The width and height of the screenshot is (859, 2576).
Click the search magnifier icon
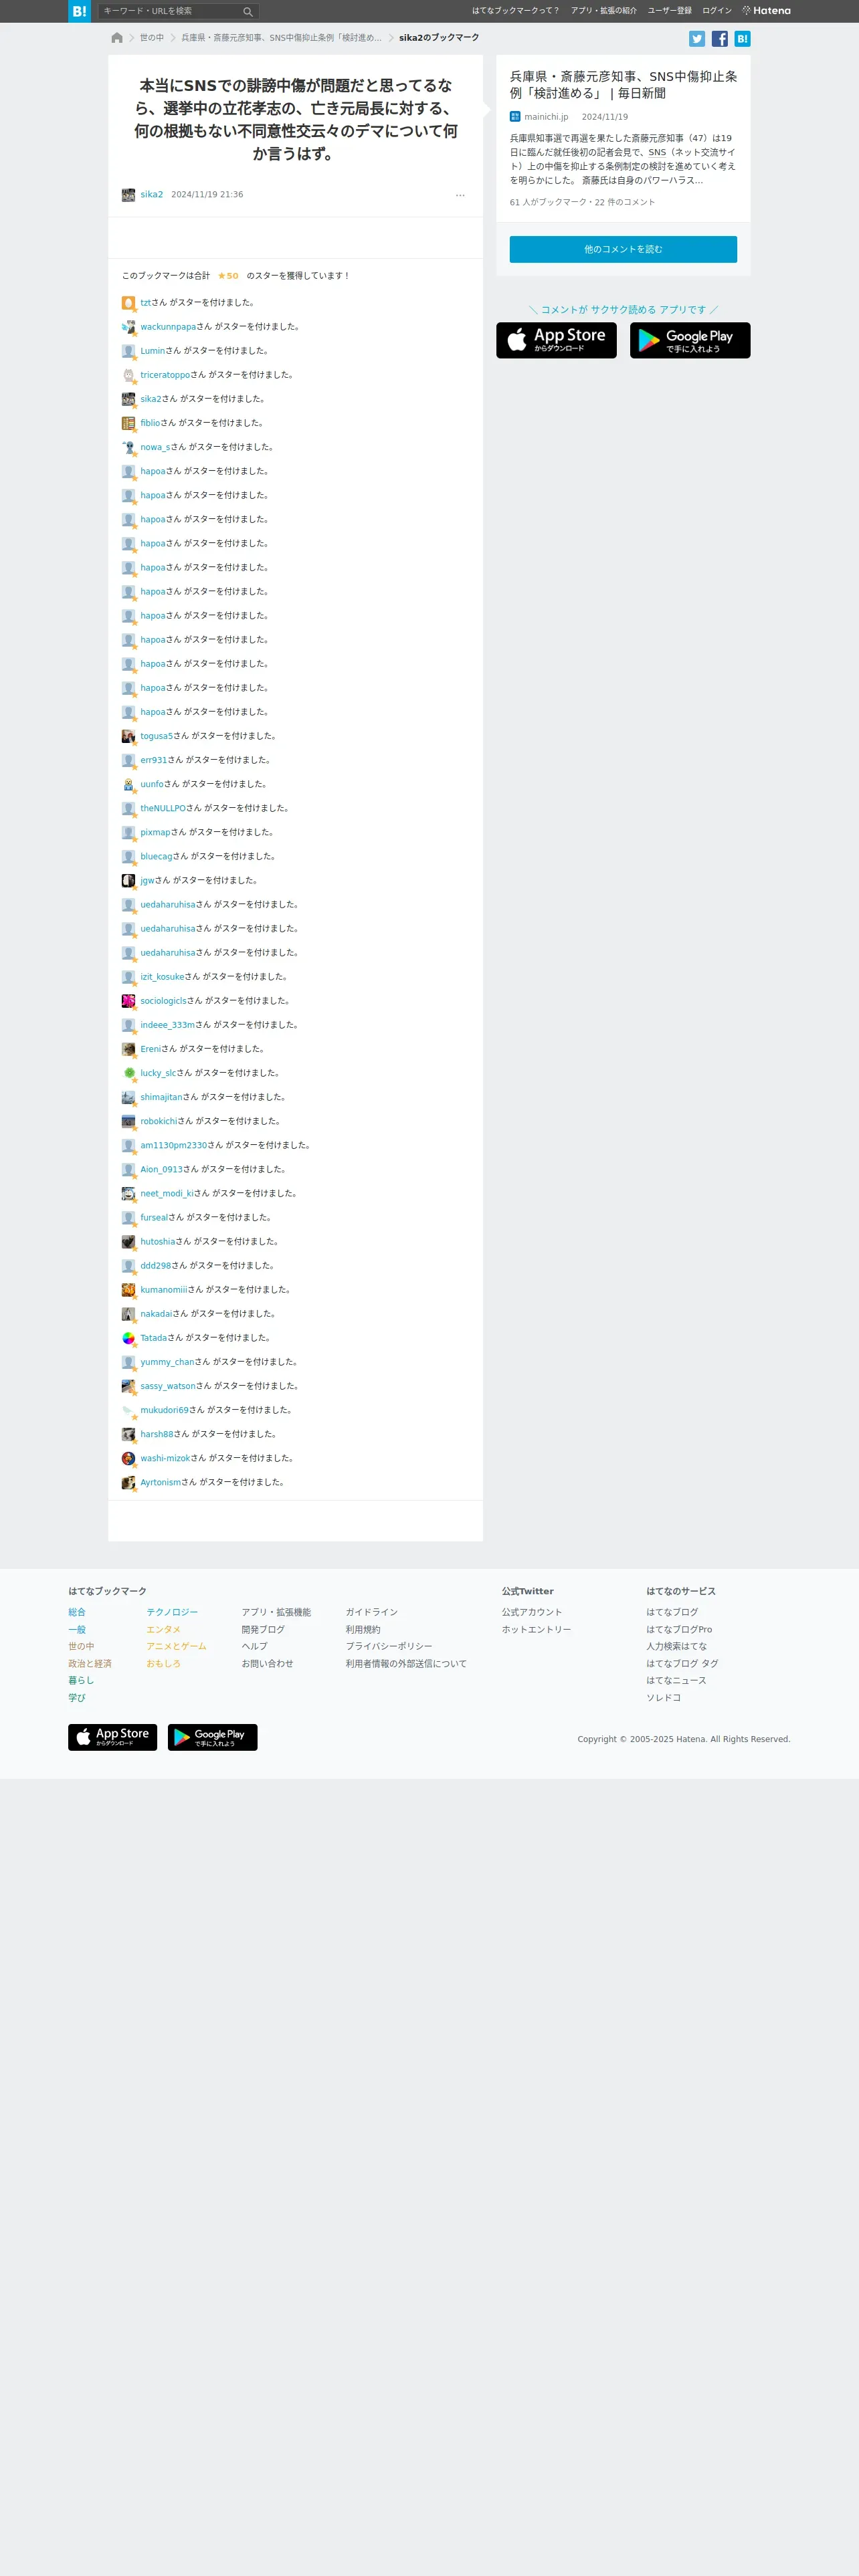click(248, 12)
